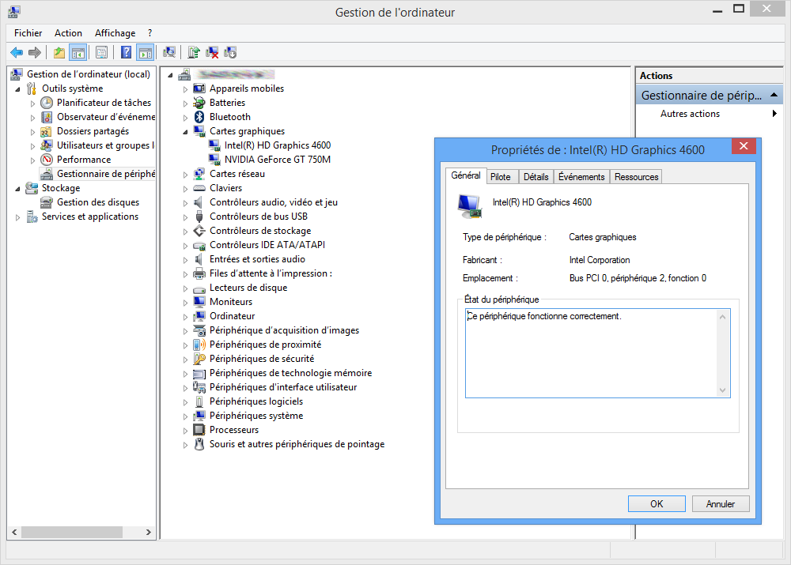Viewport: 791px width, 565px height.
Task: Expand the Cartes réseau category
Action: click(186, 174)
